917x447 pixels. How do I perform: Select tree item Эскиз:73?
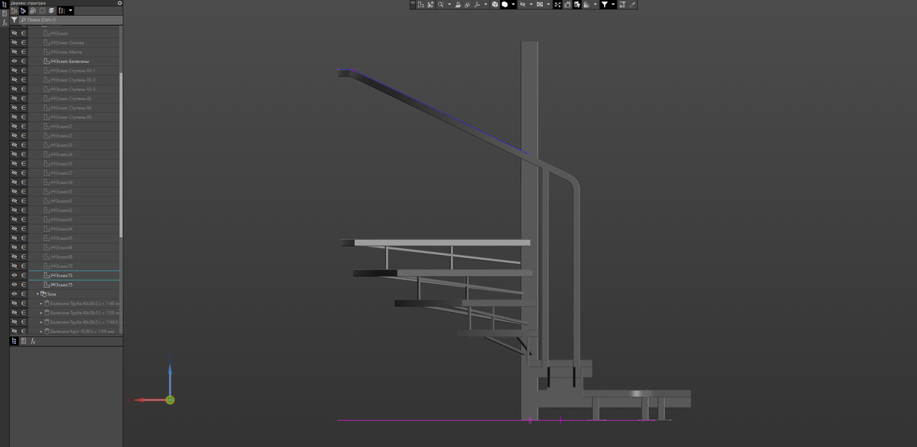(x=61, y=275)
